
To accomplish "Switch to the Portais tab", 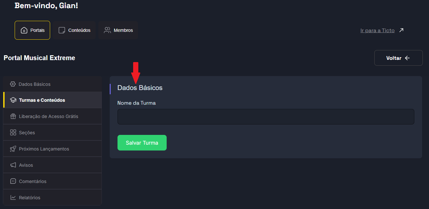I will coord(32,30).
